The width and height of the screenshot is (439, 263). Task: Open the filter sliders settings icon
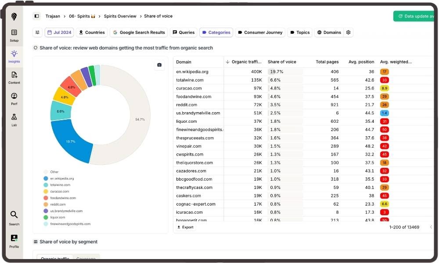pyautogui.click(x=37, y=32)
